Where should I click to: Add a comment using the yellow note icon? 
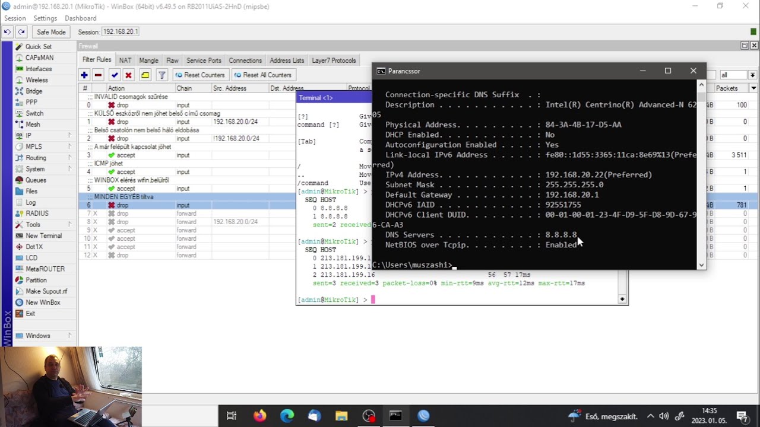click(145, 75)
